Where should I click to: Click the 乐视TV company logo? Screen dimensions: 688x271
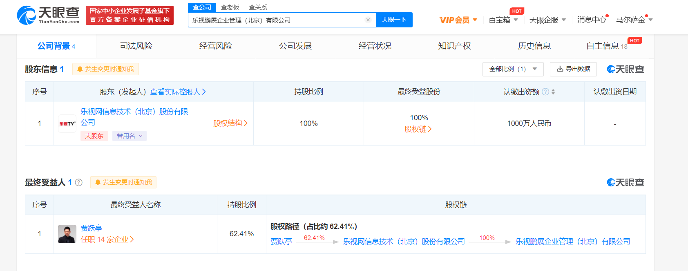pyautogui.click(x=67, y=123)
